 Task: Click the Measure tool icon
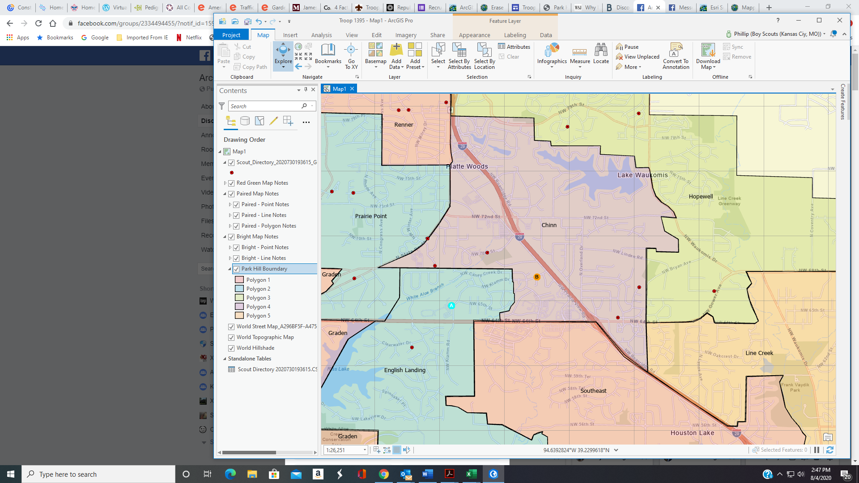tap(580, 53)
